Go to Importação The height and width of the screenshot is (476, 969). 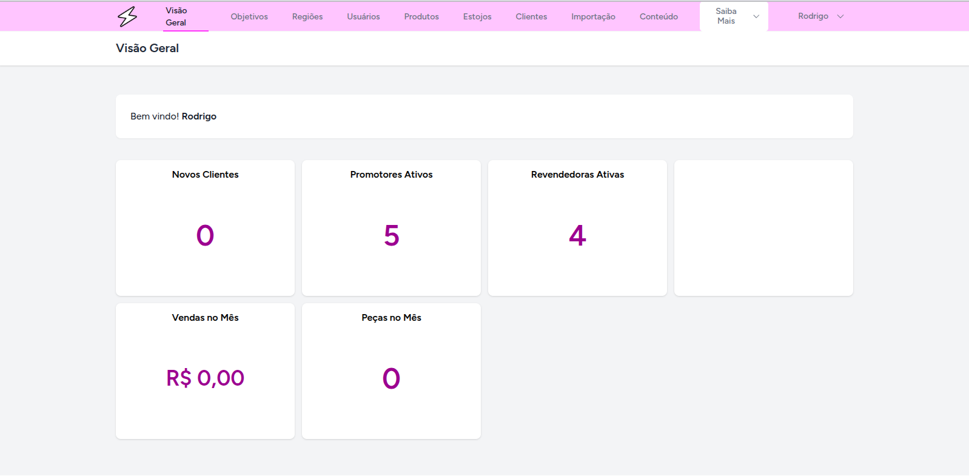tap(593, 16)
